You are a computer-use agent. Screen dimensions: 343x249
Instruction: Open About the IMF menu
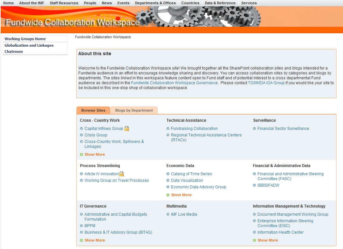click(x=32, y=3)
